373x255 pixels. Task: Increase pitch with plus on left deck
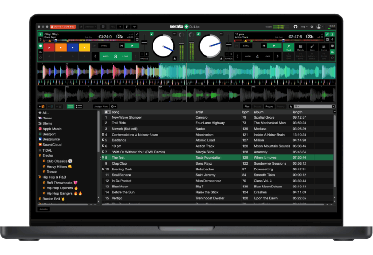(x=146, y=54)
